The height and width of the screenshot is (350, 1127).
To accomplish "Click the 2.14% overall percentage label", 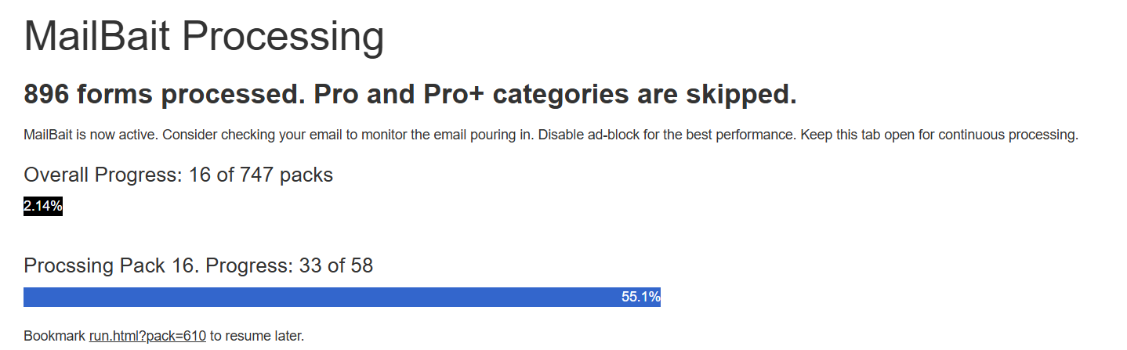I will pyautogui.click(x=43, y=207).
